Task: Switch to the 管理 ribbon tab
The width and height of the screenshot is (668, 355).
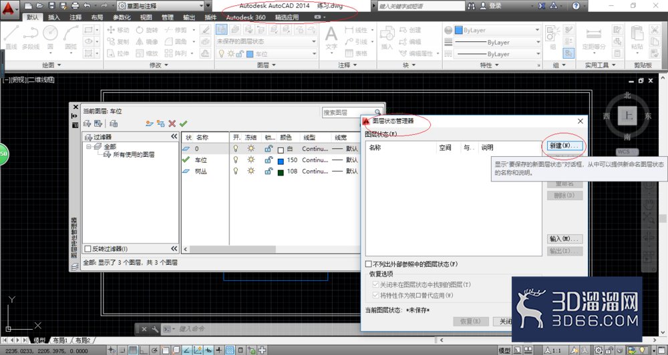Action: coord(168,17)
